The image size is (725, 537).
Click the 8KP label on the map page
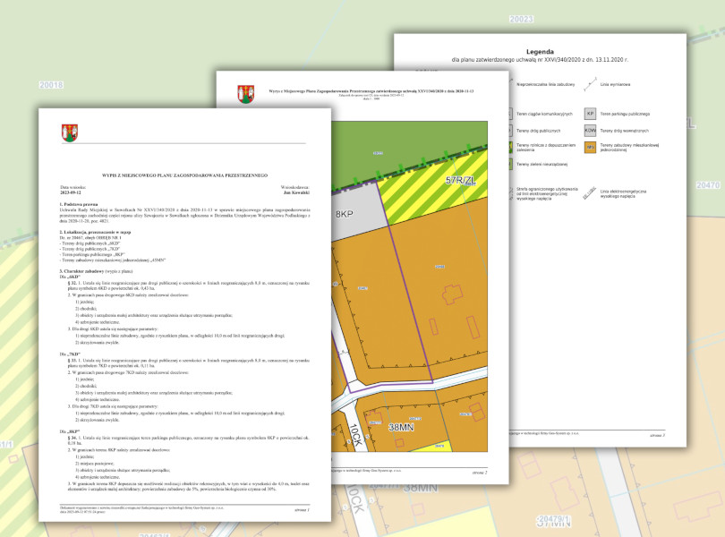[x=344, y=214]
